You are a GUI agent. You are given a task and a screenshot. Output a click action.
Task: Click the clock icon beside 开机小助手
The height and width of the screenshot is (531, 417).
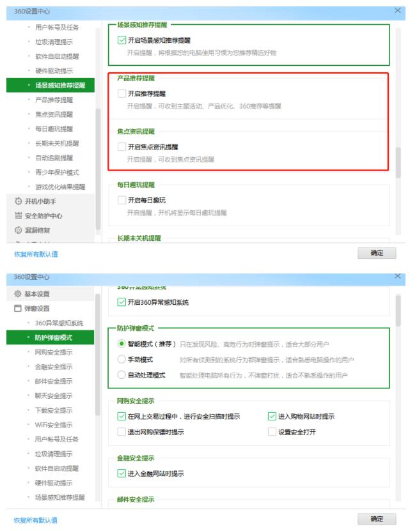click(x=19, y=201)
